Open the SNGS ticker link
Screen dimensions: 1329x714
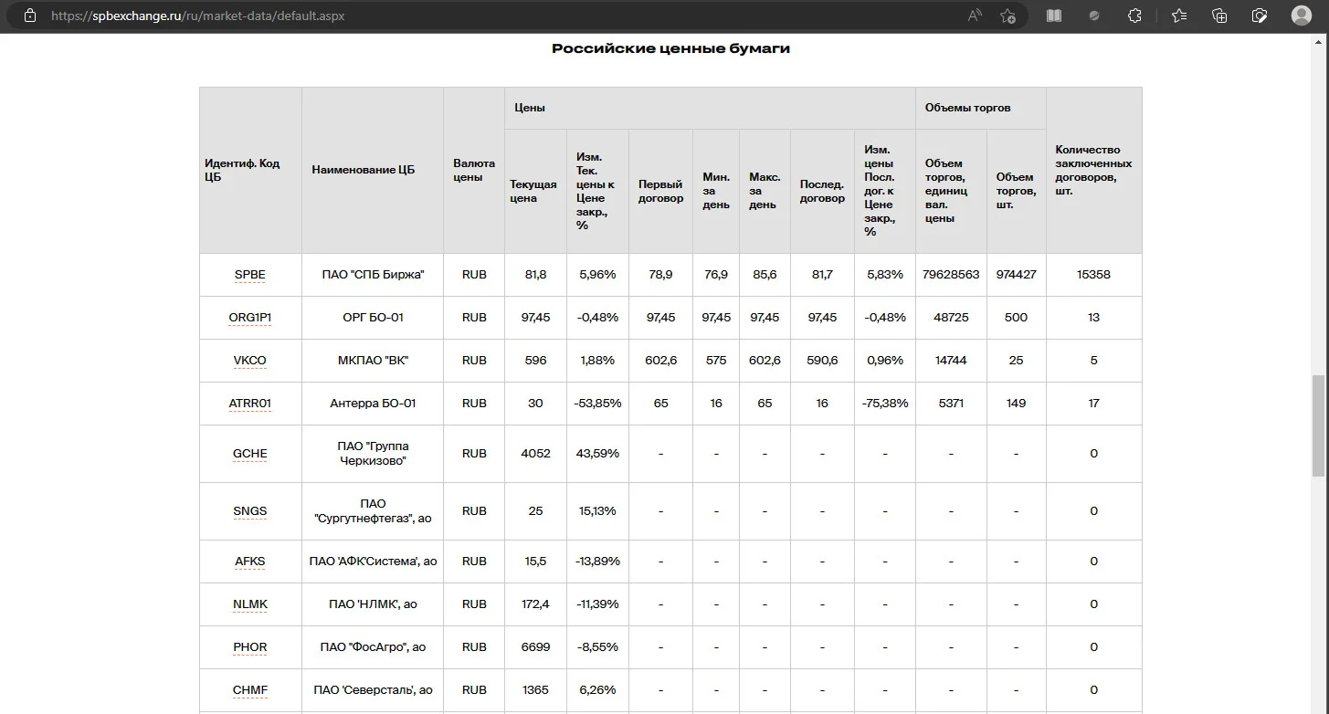click(x=250, y=510)
